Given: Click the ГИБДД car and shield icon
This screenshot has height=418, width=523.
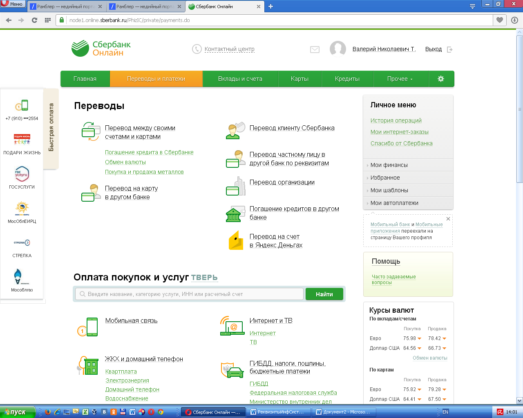Looking at the screenshot, I should [232, 370].
